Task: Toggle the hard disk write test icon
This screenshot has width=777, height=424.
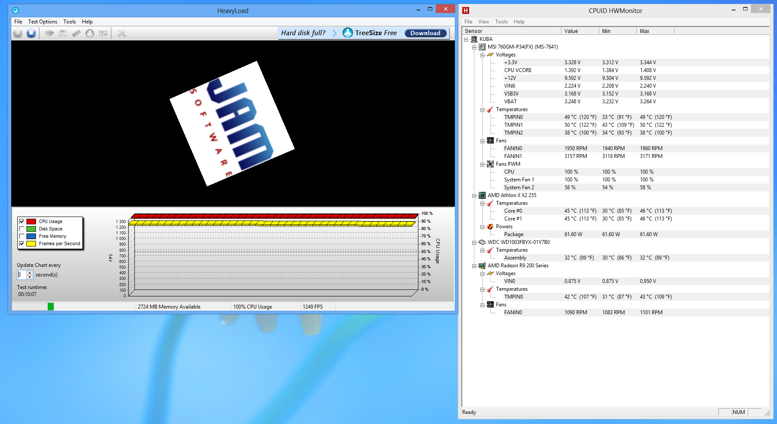Action: 63,33
